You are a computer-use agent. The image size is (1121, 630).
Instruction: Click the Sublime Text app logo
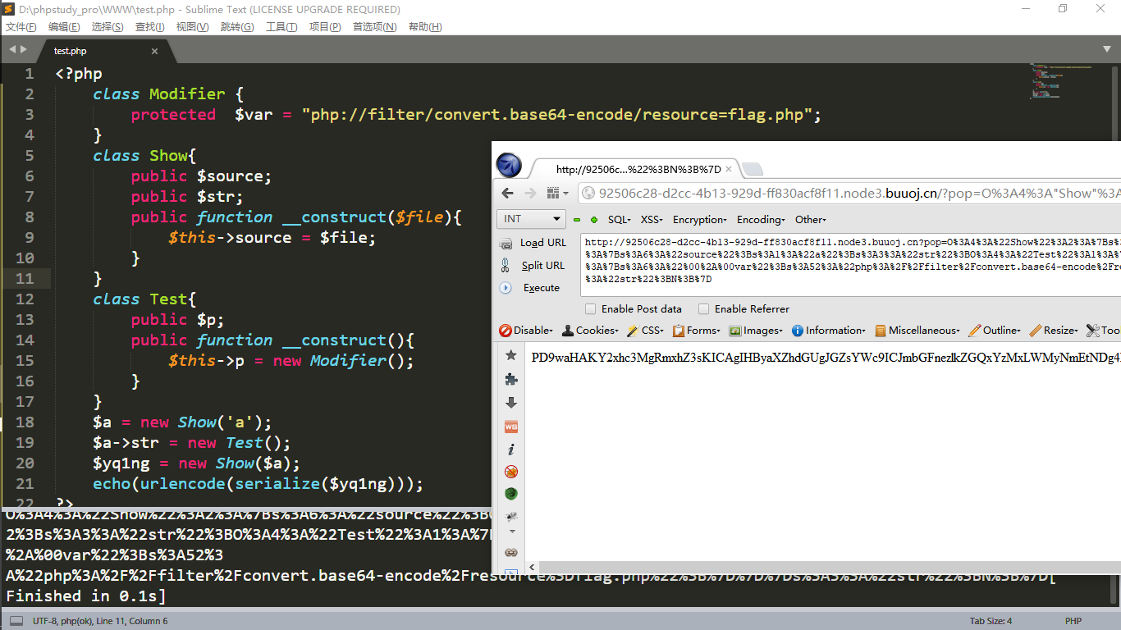pos(9,9)
